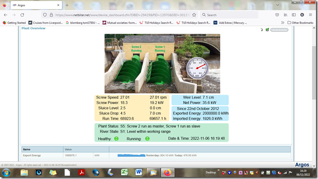This screenshot has width=318, height=179.
Task: Open the Getting Started bookmark
Action: pyautogui.click(x=14, y=23)
